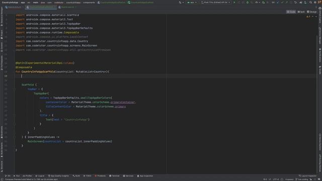
Task: Open the Profiler tool window
Action: click(x=27, y=176)
